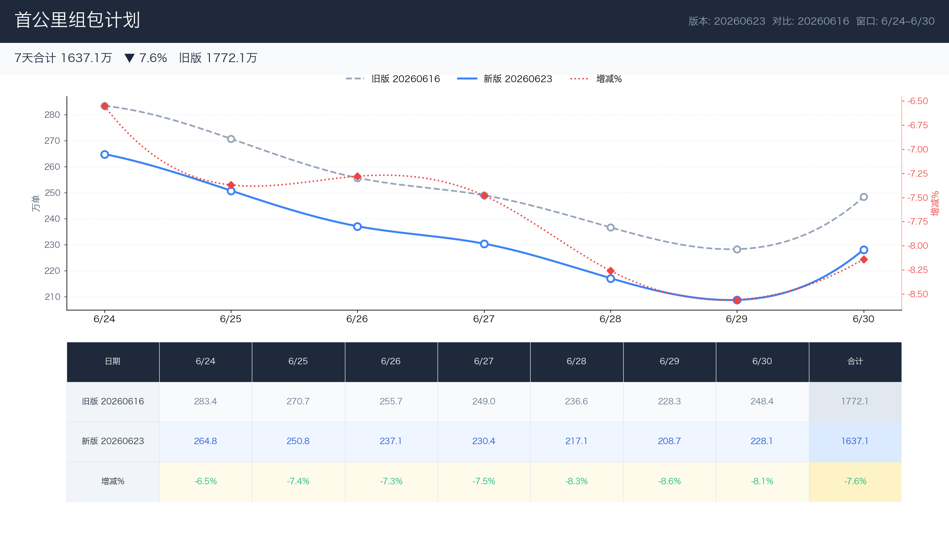
Task: Click the 6/29 x-axis tick label
Action: tap(736, 319)
